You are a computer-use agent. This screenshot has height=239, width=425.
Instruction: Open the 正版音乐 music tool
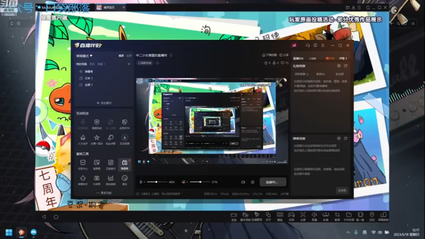(110, 165)
